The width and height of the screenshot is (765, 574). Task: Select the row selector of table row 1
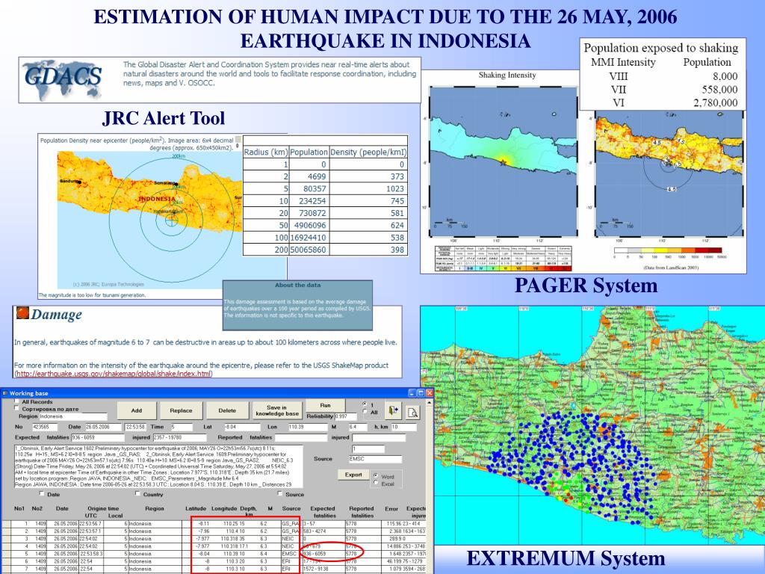tap(6, 523)
